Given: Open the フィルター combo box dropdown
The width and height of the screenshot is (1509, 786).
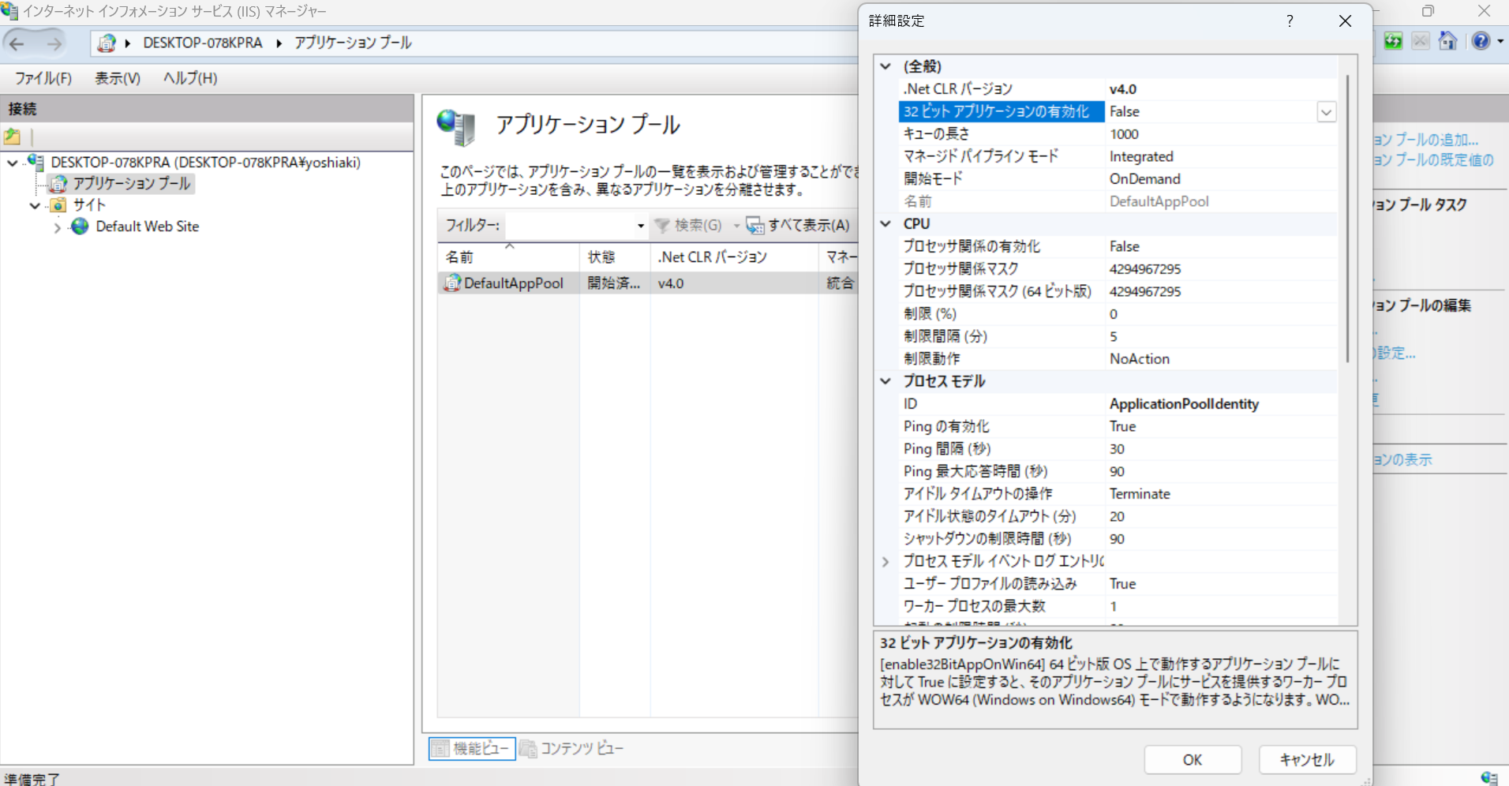Looking at the screenshot, I should [640, 226].
